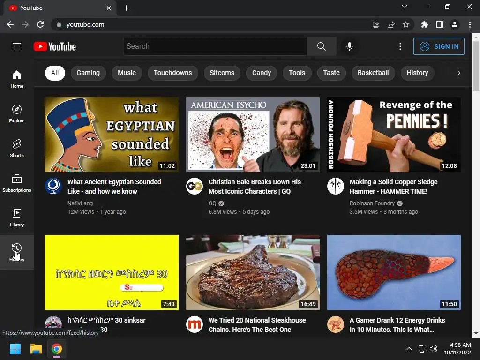Open the Windows Start button

tap(15, 349)
